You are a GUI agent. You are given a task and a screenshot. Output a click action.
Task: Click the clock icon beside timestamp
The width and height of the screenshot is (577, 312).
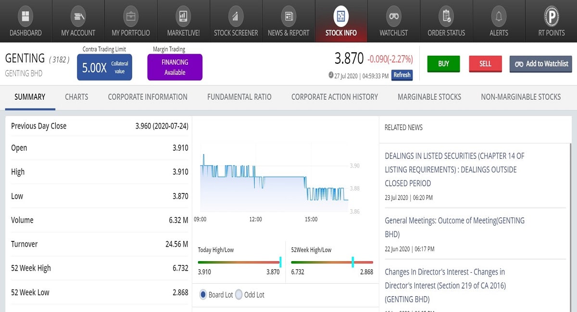pos(331,75)
